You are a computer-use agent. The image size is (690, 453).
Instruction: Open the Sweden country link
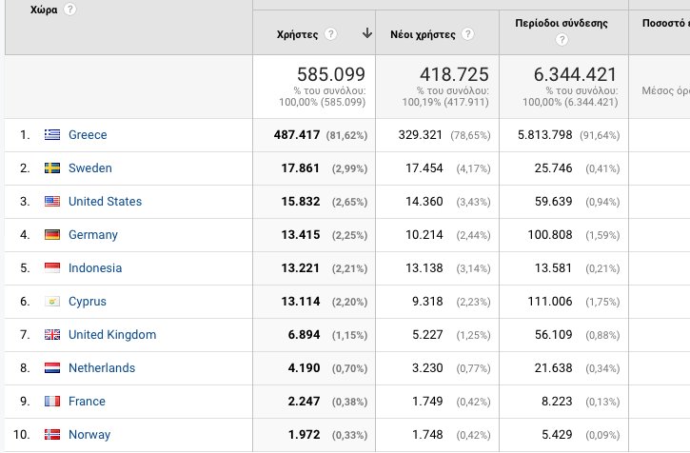[x=89, y=168]
